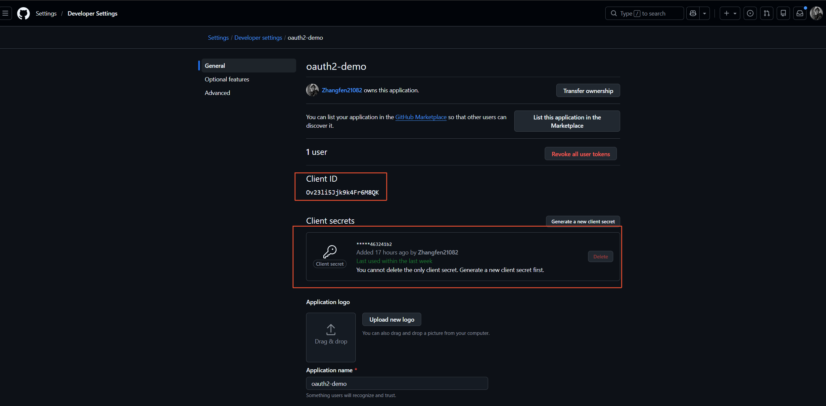Viewport: 826px width, 406px height.
Task: Click Upload new logo button
Action: 391,319
